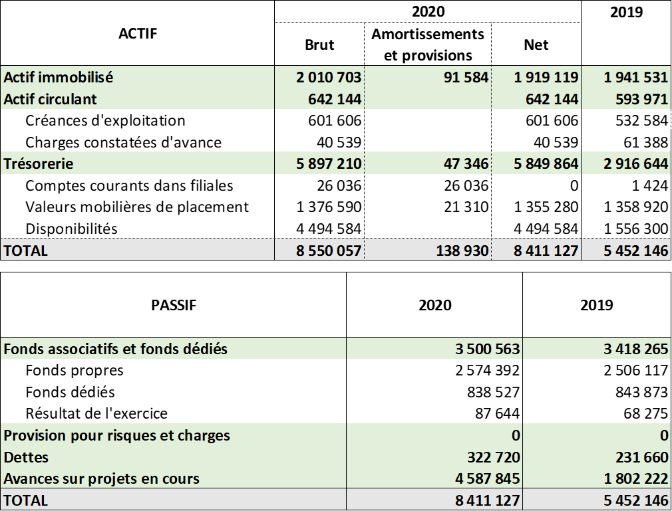Select the 5 849 864 cell
Viewport: 672px width, 511px height.
546,163
